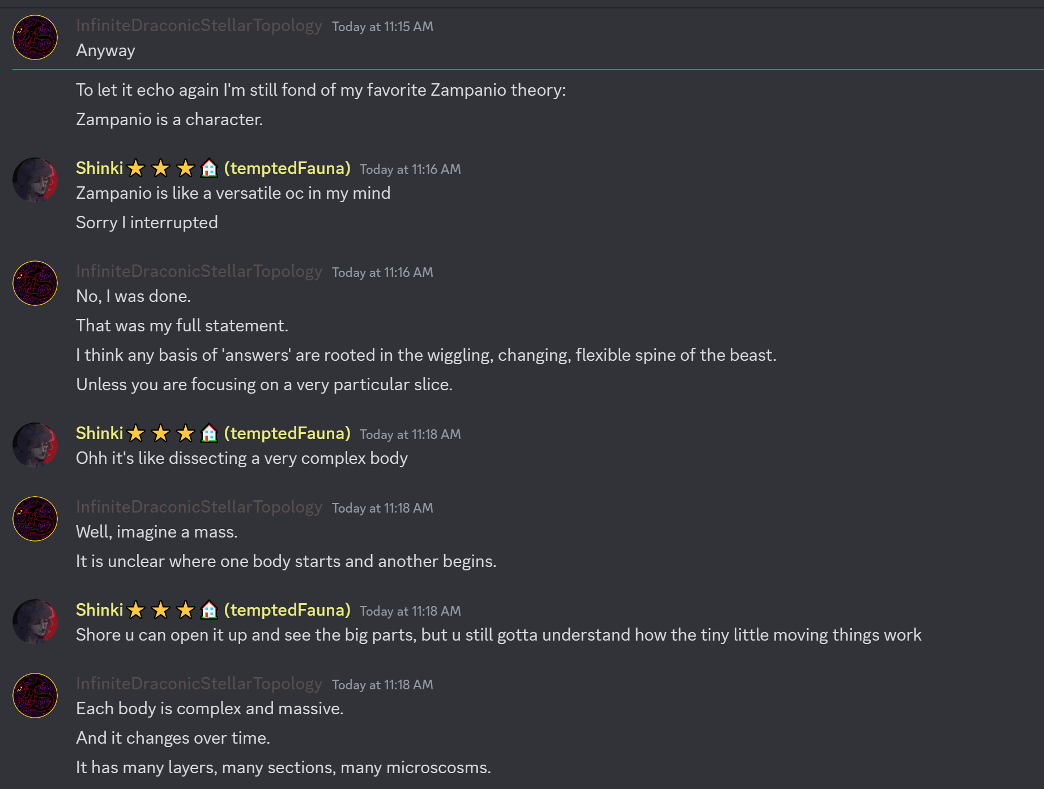Click the timestamp above "Ohh it's like dissecting"
This screenshot has height=789, width=1044.
click(x=410, y=434)
